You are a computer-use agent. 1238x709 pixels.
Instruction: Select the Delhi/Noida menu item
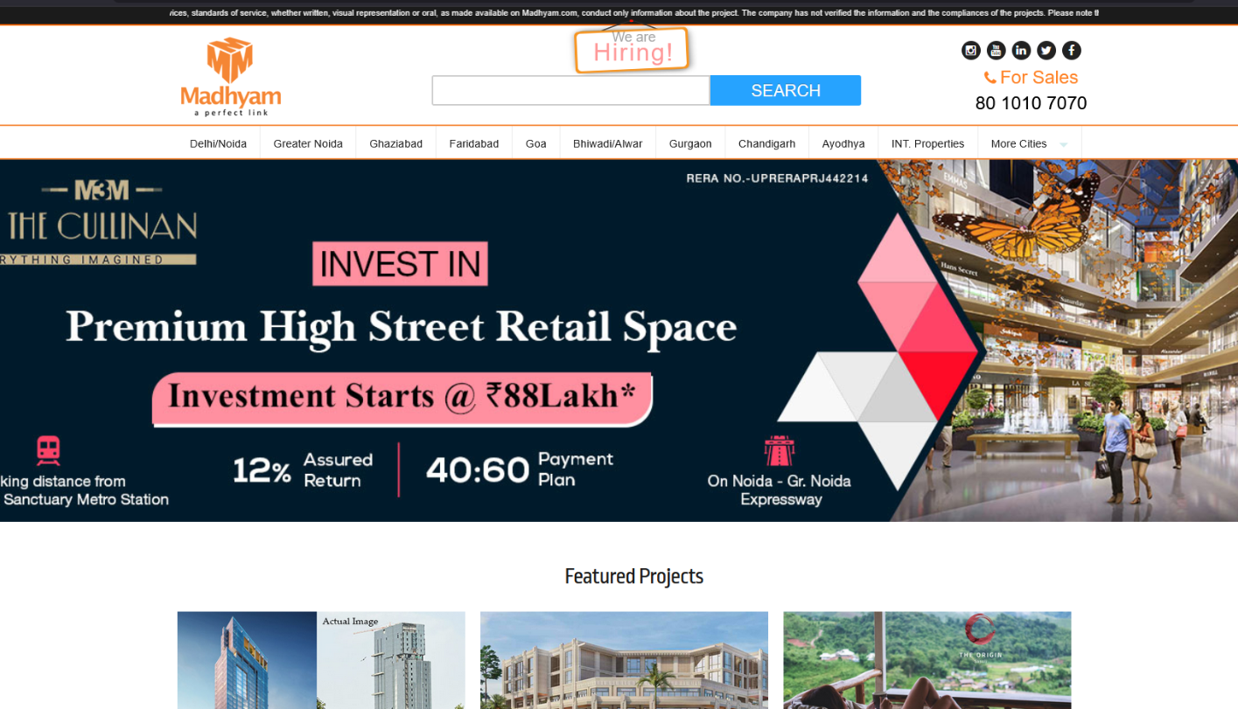point(218,143)
